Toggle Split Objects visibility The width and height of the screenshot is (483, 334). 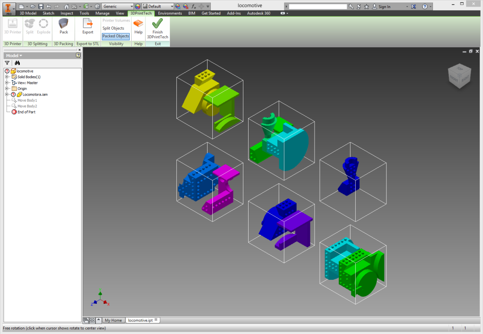tap(113, 28)
